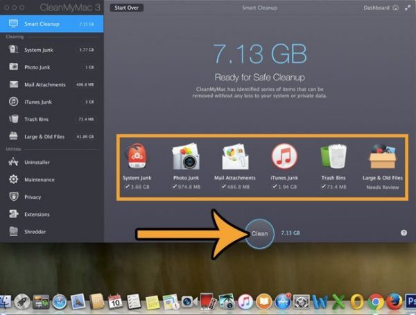Click the Large & Old Files sidebar icon

pos(14,136)
